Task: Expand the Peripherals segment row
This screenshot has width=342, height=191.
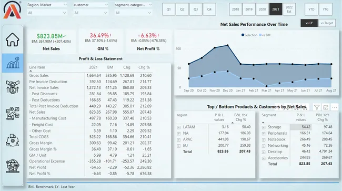Action: [264, 133]
